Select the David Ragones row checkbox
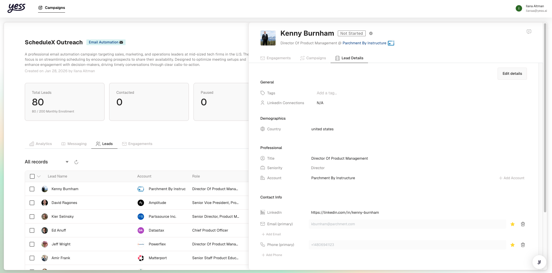Viewport: 552px width, 273px height. tap(32, 203)
